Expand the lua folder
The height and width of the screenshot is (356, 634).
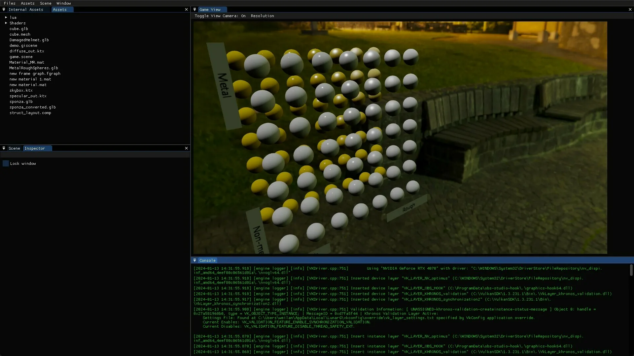pos(6,17)
